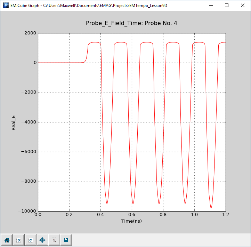Click the 2000 y-axis tick label
This screenshot has height=247, width=251.
pyautogui.click(x=30, y=33)
